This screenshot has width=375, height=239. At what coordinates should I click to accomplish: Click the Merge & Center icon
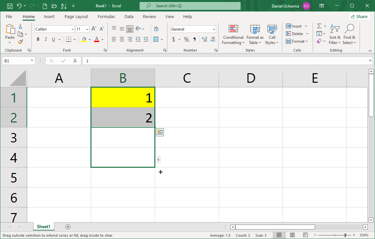(x=156, y=39)
